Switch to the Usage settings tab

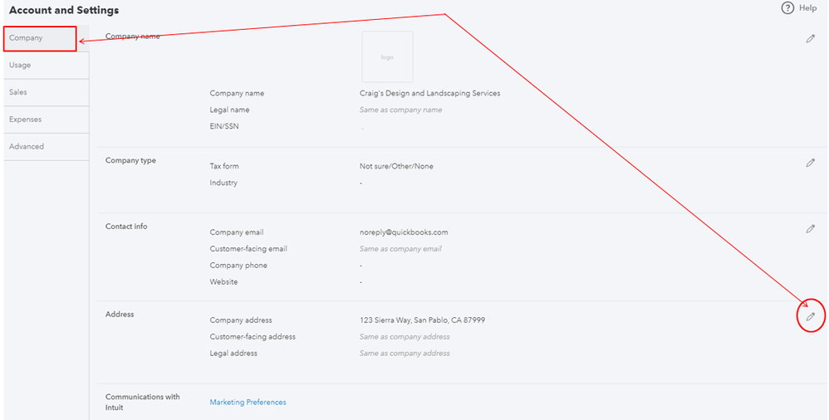tap(47, 66)
